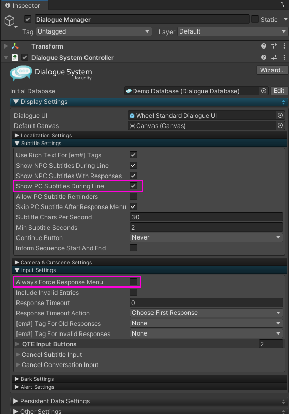
Task: Click the Inspector lock icon
Action: coord(282,5)
